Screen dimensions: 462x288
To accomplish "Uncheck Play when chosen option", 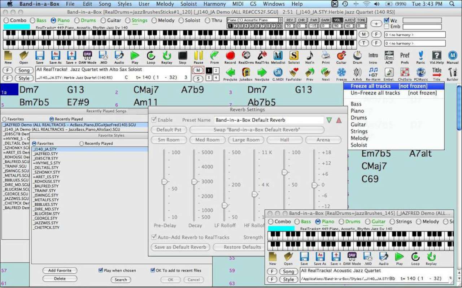I will (x=101, y=270).
